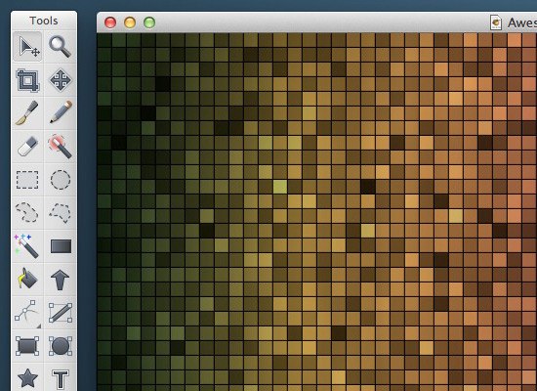Screen dimensions: 537x391
Task: Select the Line shape tool
Action: point(60,313)
